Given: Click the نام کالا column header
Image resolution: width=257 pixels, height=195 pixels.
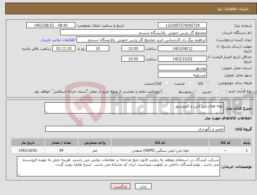Looking at the screenshot, I should coord(160,142).
